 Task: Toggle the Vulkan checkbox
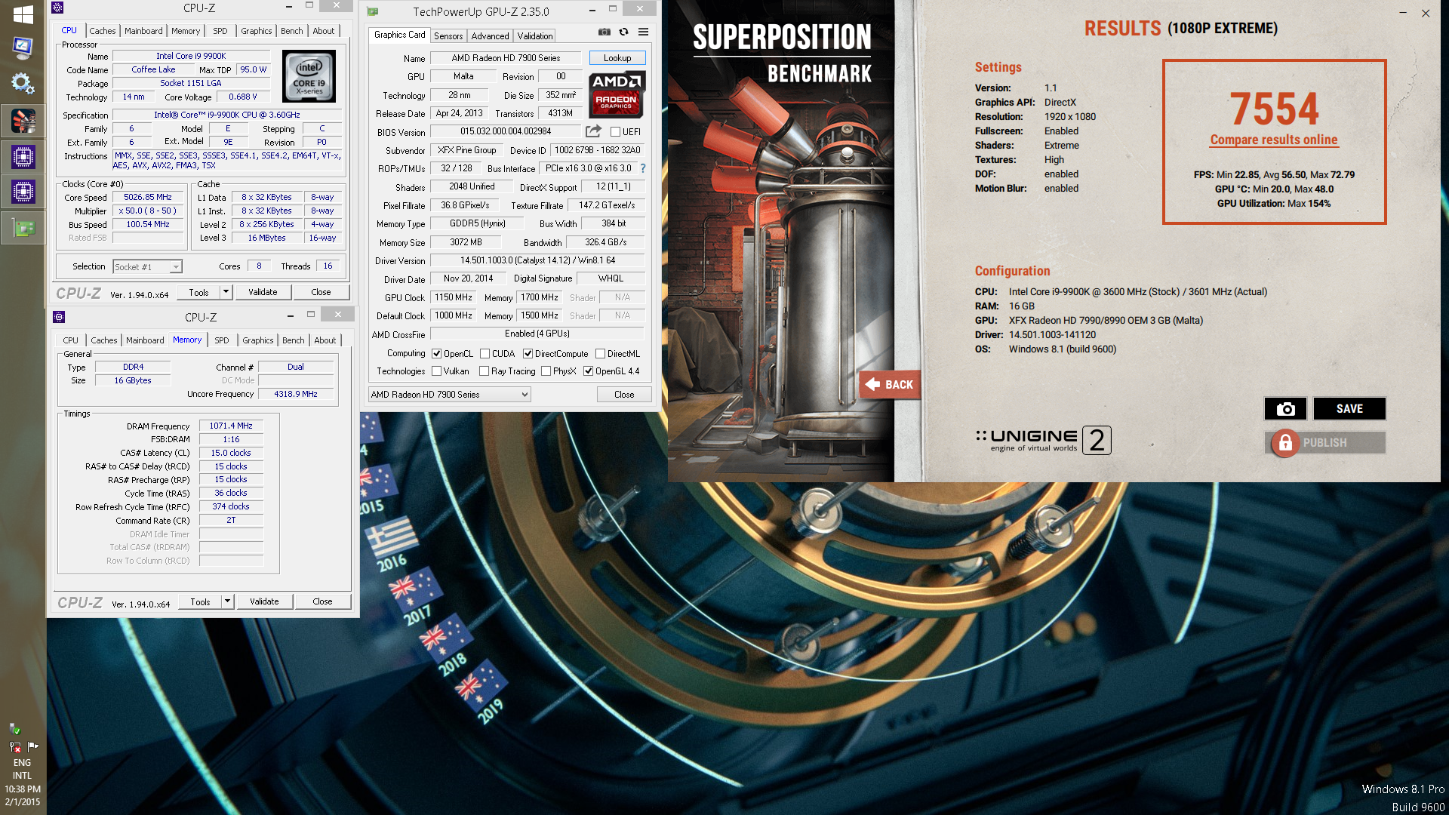(436, 371)
